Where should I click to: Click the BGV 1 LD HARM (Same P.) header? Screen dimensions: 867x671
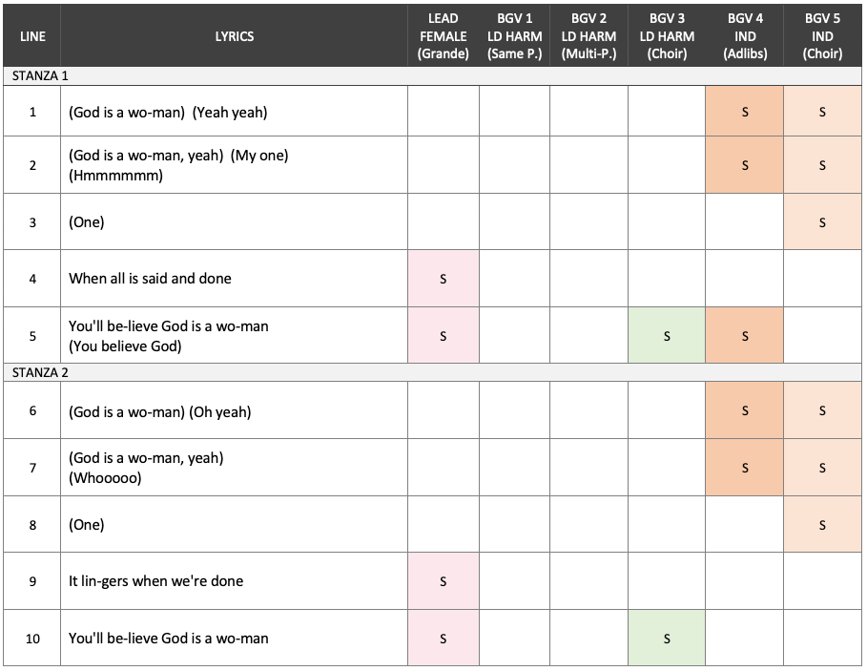[x=514, y=36]
